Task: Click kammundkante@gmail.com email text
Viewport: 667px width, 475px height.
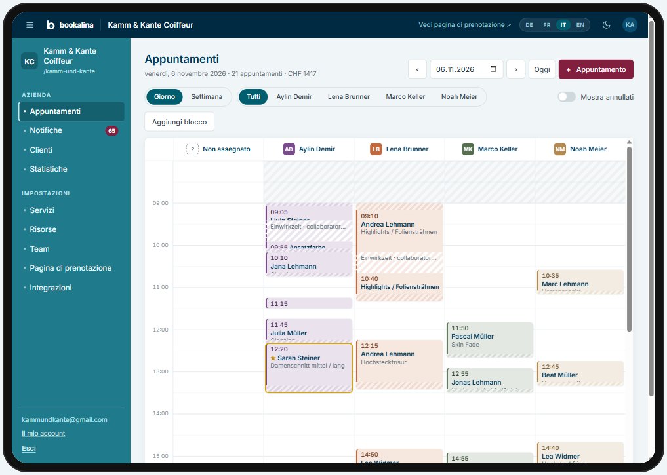Action: tap(64, 420)
